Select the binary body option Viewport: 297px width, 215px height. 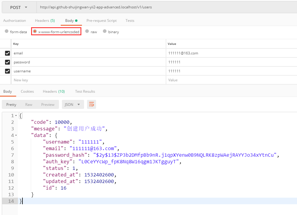(105, 31)
